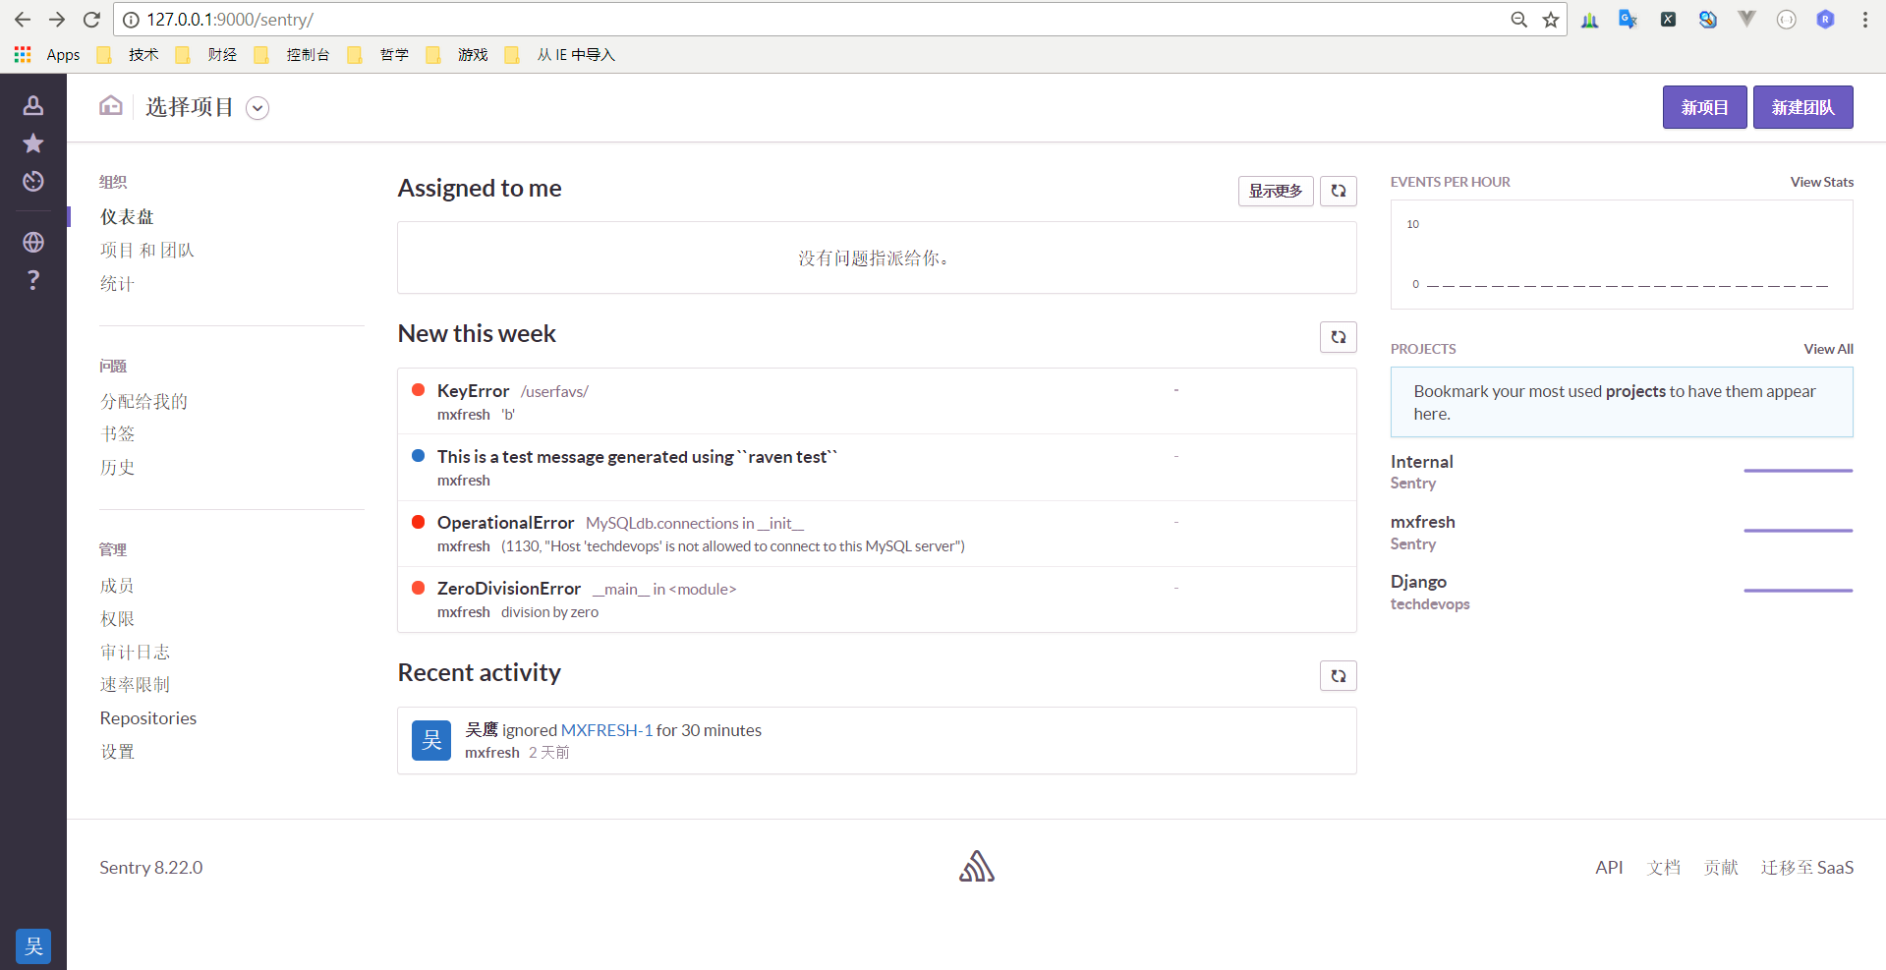Open 历史 issues list
This screenshot has height=970, width=1886.
point(117,467)
